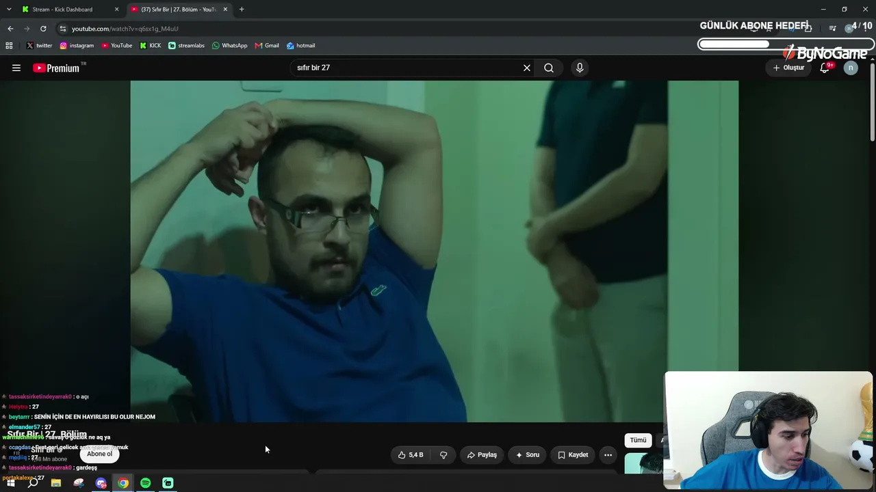Run search with the magnifier icon
Screen dimensions: 876x492
(x=549, y=68)
